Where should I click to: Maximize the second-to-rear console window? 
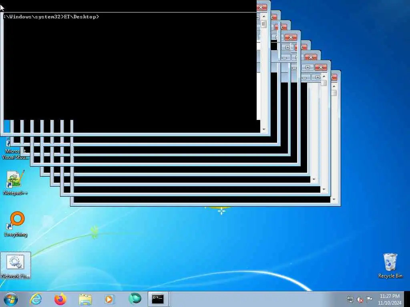(x=308, y=67)
